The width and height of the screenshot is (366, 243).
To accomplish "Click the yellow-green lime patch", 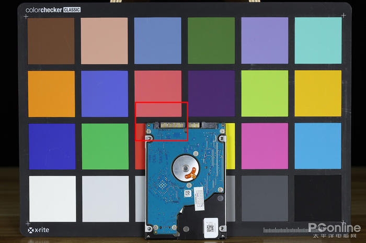I will [x=265, y=93].
